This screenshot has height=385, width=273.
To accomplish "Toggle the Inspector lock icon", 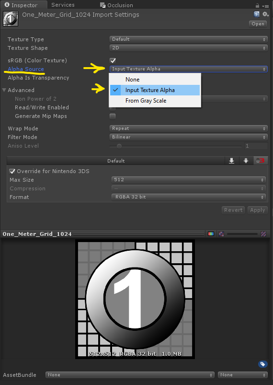I will [x=257, y=5].
